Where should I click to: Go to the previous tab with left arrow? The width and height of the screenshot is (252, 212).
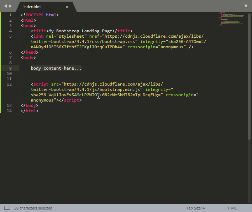(x=5, y=6)
